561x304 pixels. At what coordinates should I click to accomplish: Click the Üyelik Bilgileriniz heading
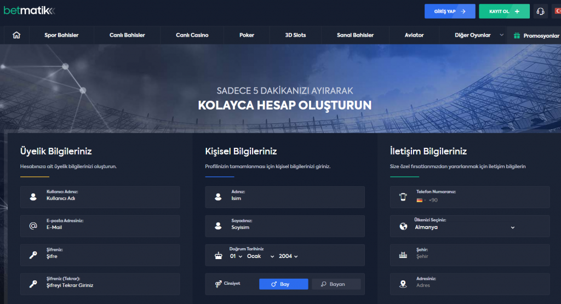tap(56, 151)
